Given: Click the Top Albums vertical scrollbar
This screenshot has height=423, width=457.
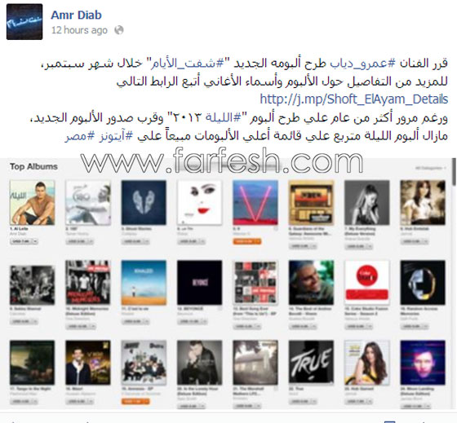Looking at the screenshot, I should point(454,172).
